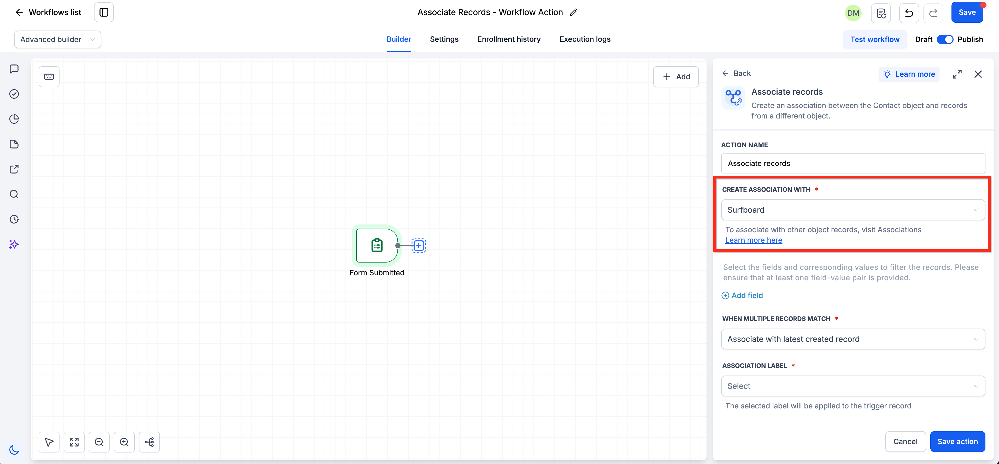Click Back in action panel
The width and height of the screenshot is (999, 464).
point(736,73)
